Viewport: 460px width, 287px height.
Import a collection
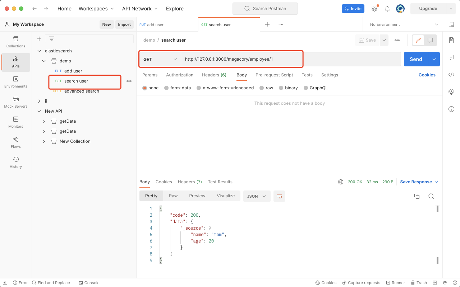pyautogui.click(x=124, y=24)
